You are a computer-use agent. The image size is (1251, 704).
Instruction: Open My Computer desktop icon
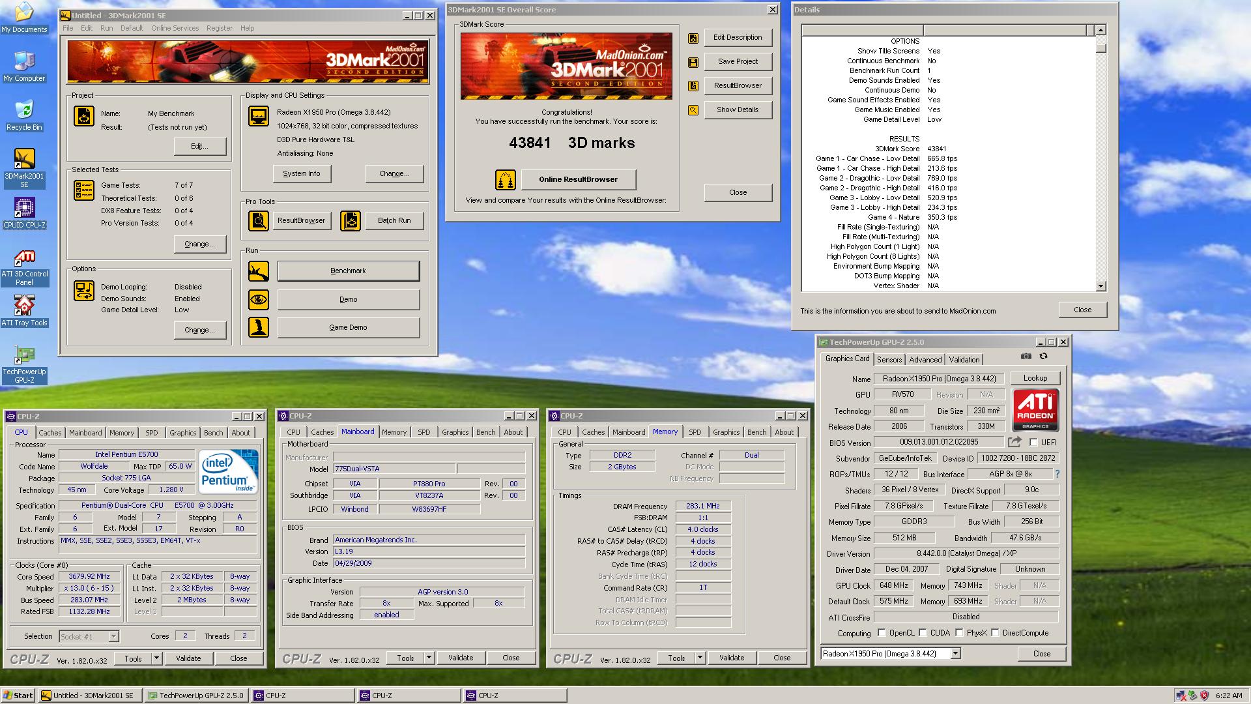(x=24, y=66)
